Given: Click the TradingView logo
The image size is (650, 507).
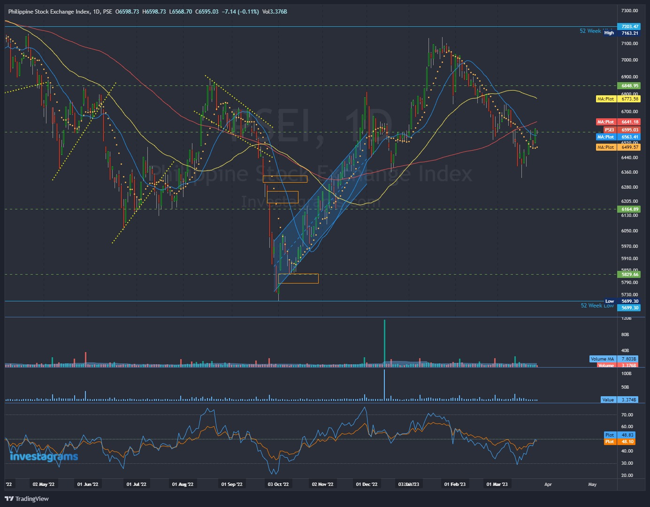Looking at the screenshot, I should tap(27, 499).
